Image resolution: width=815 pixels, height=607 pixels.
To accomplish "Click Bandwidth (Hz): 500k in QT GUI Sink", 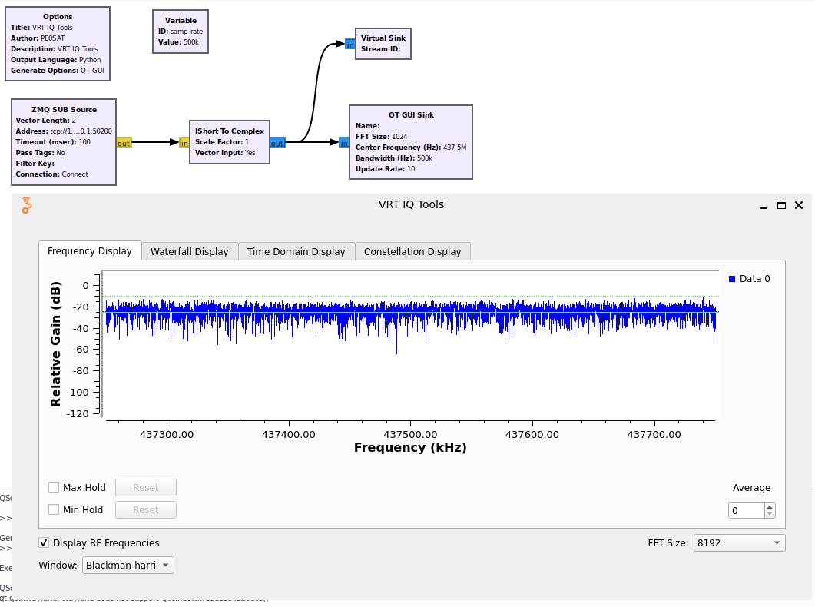I will [394, 158].
